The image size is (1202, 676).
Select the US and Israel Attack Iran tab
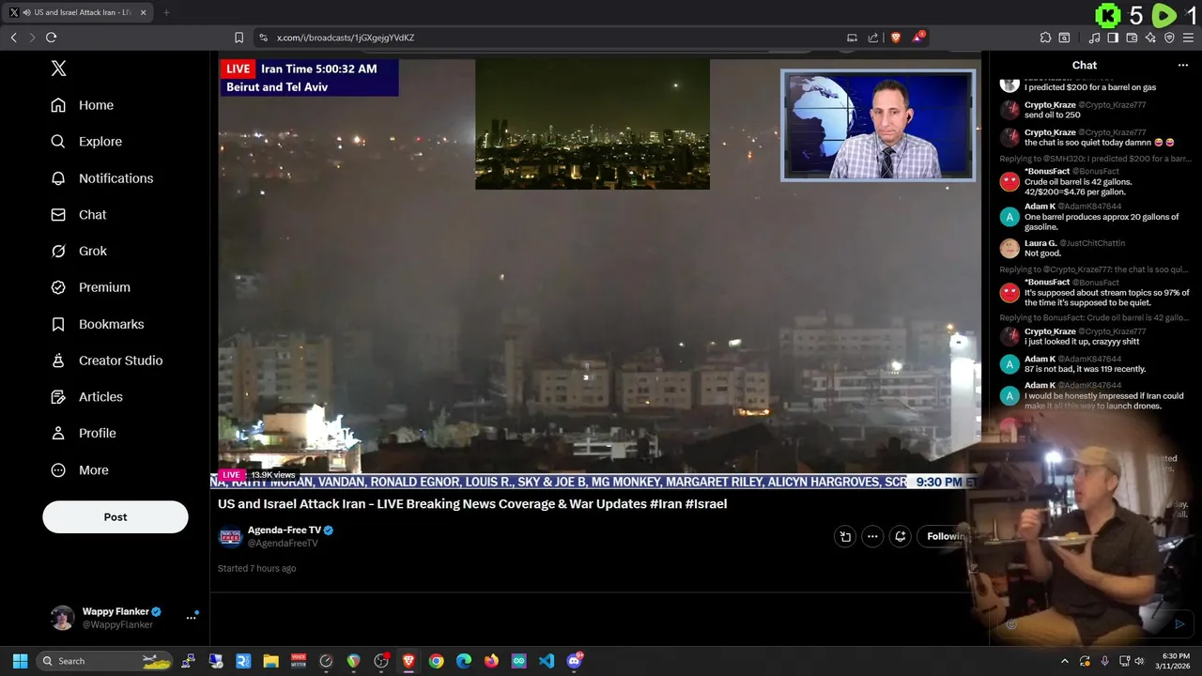(79, 12)
